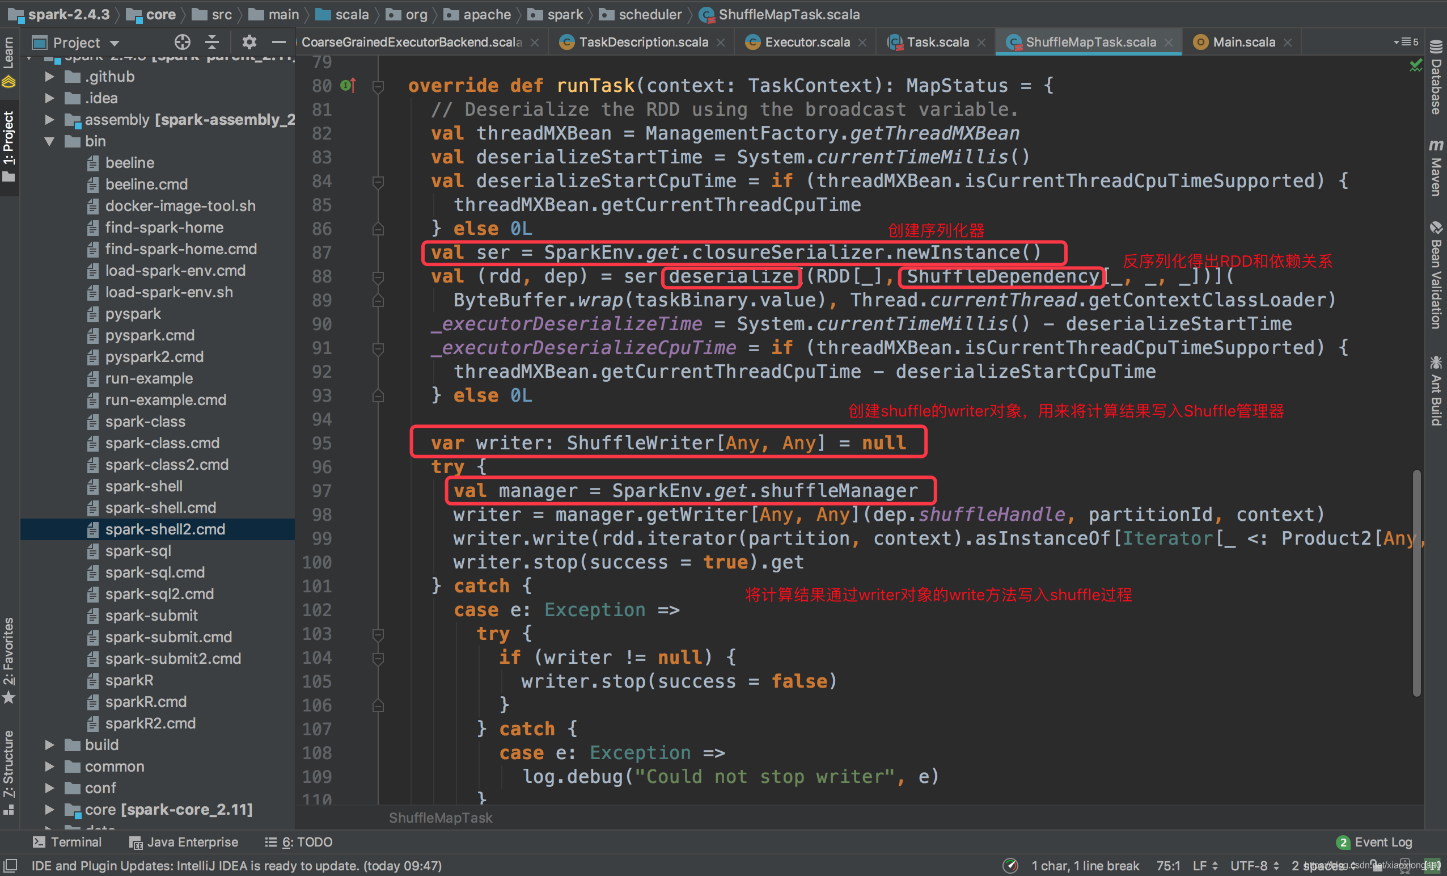This screenshot has width=1447, height=876.
Task: Click the override gutter icon on line 80
Action: 348,86
